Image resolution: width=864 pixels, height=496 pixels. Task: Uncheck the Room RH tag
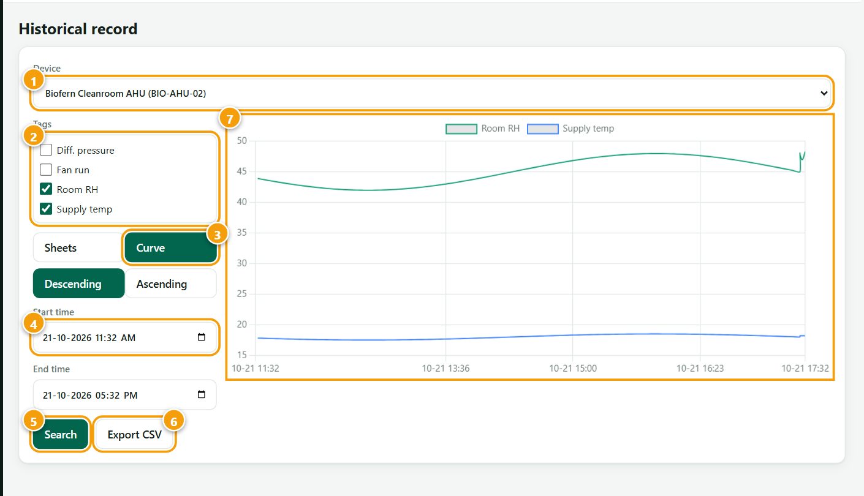(46, 189)
